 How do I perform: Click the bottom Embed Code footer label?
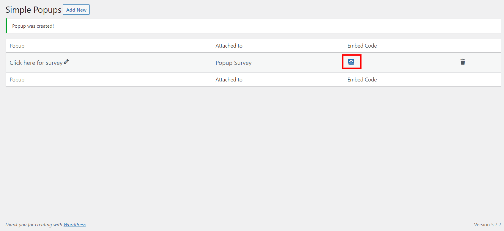(x=362, y=80)
